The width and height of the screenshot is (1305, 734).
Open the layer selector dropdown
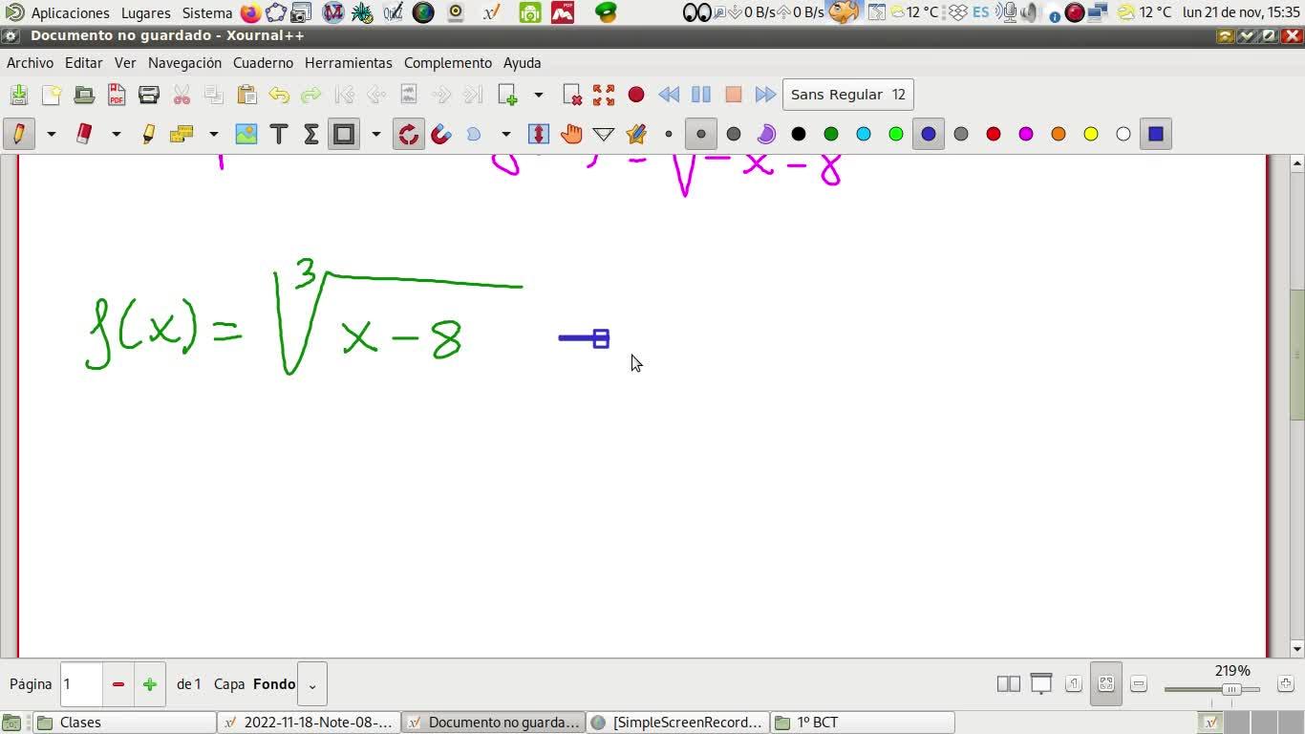(312, 684)
